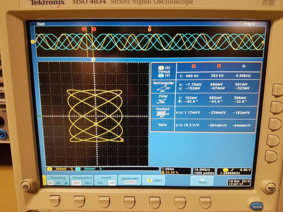
Task: Click the (X) Versus (Y) channel header
Action: tap(164, 71)
